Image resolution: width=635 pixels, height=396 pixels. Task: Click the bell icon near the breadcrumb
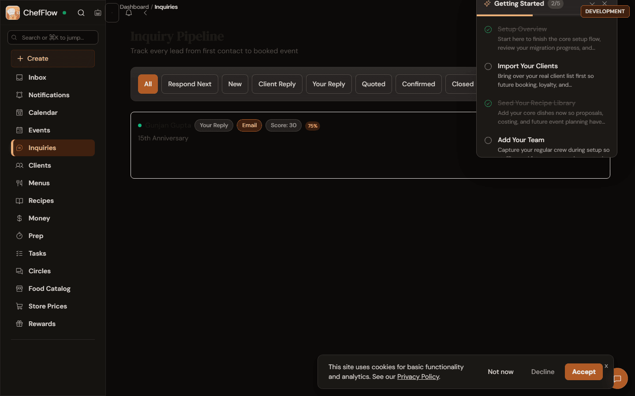click(129, 13)
